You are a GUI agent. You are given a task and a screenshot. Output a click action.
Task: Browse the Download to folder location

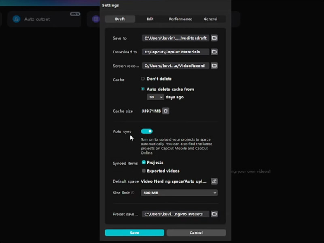214,52
